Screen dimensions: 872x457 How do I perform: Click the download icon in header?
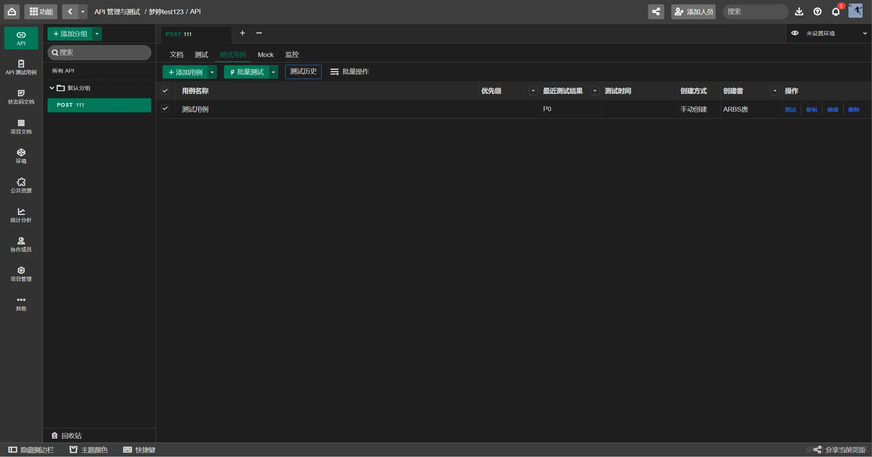(799, 11)
